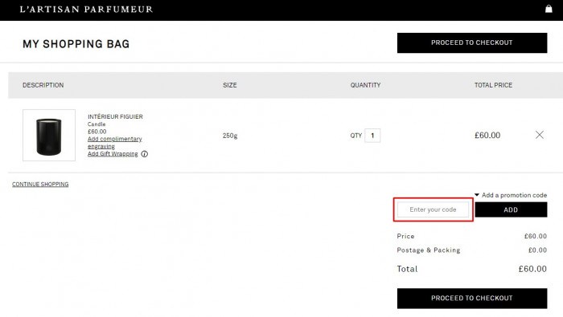
Task: Remove Intérieur Figuier candle with X icon
Action: point(540,135)
